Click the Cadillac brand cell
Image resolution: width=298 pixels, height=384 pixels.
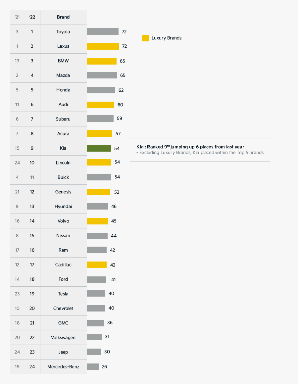[64, 265]
